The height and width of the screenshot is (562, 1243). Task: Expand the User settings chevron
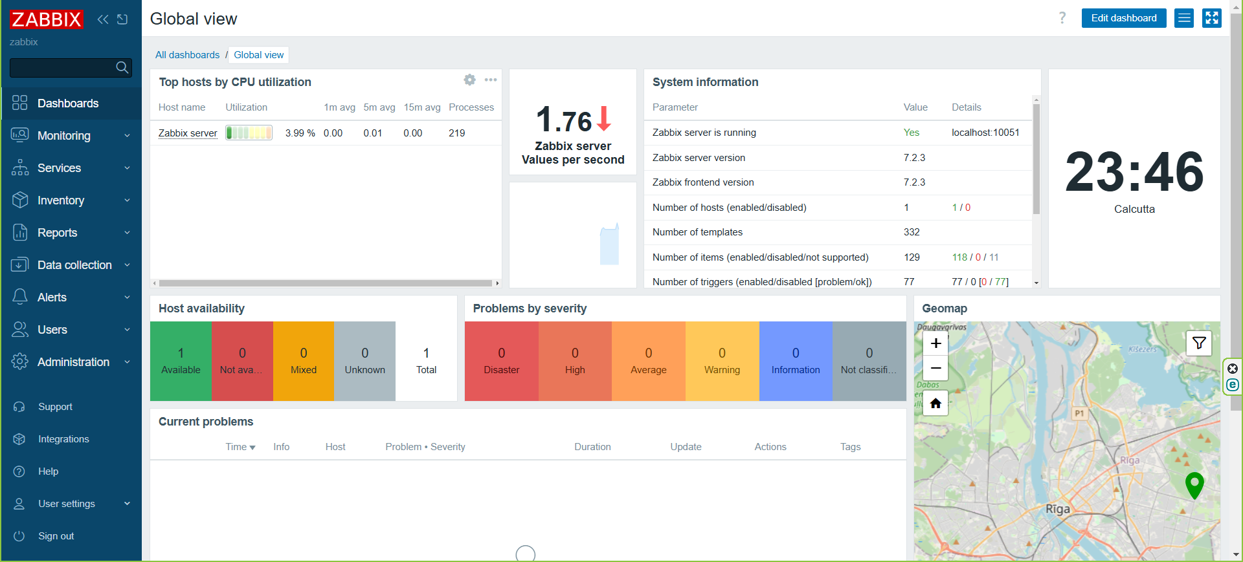click(x=127, y=504)
